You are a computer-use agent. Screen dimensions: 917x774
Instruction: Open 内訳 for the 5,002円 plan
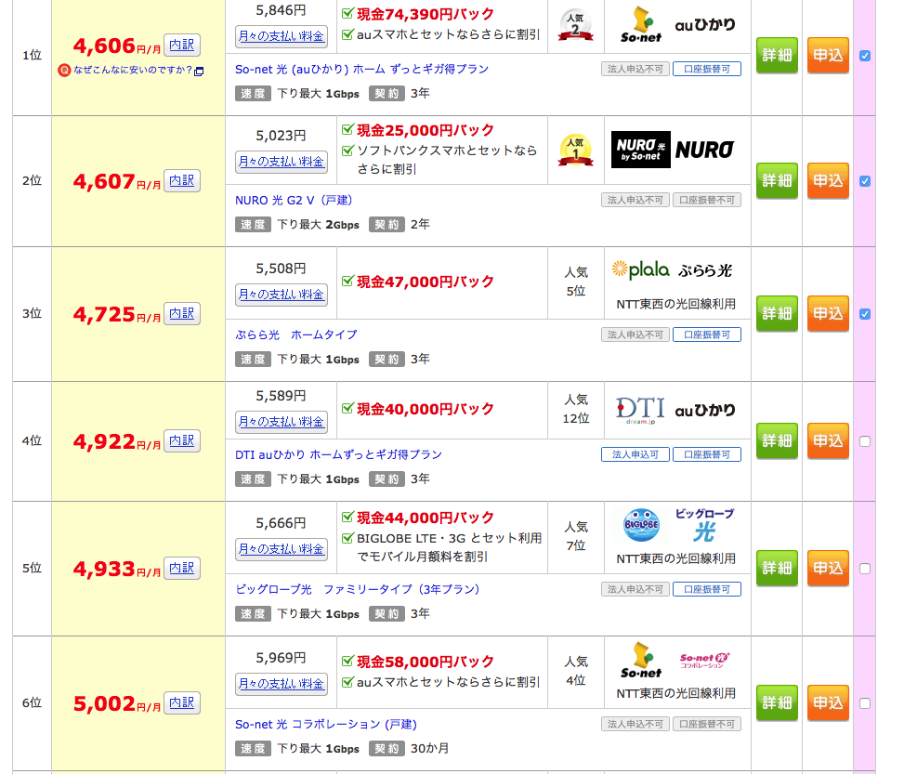click(x=182, y=702)
